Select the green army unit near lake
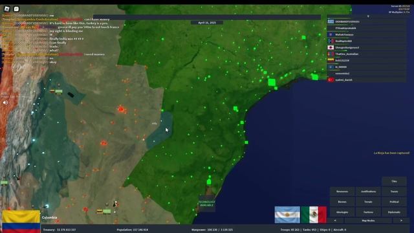Viewport: 414px width, 233px height. click(59, 92)
